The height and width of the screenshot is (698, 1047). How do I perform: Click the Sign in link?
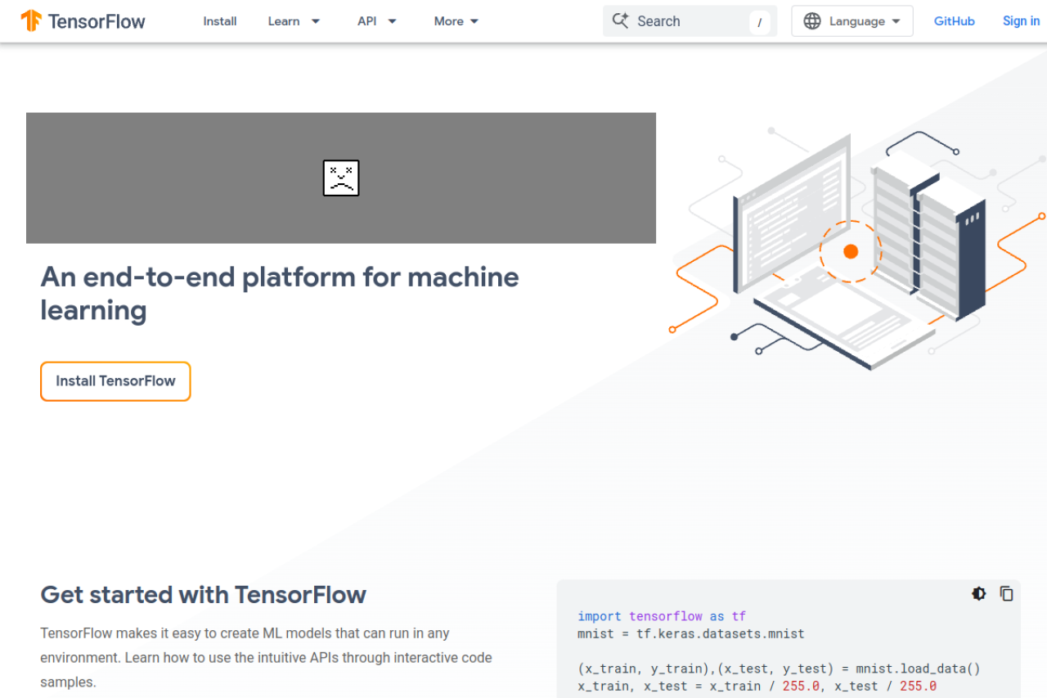1022,21
